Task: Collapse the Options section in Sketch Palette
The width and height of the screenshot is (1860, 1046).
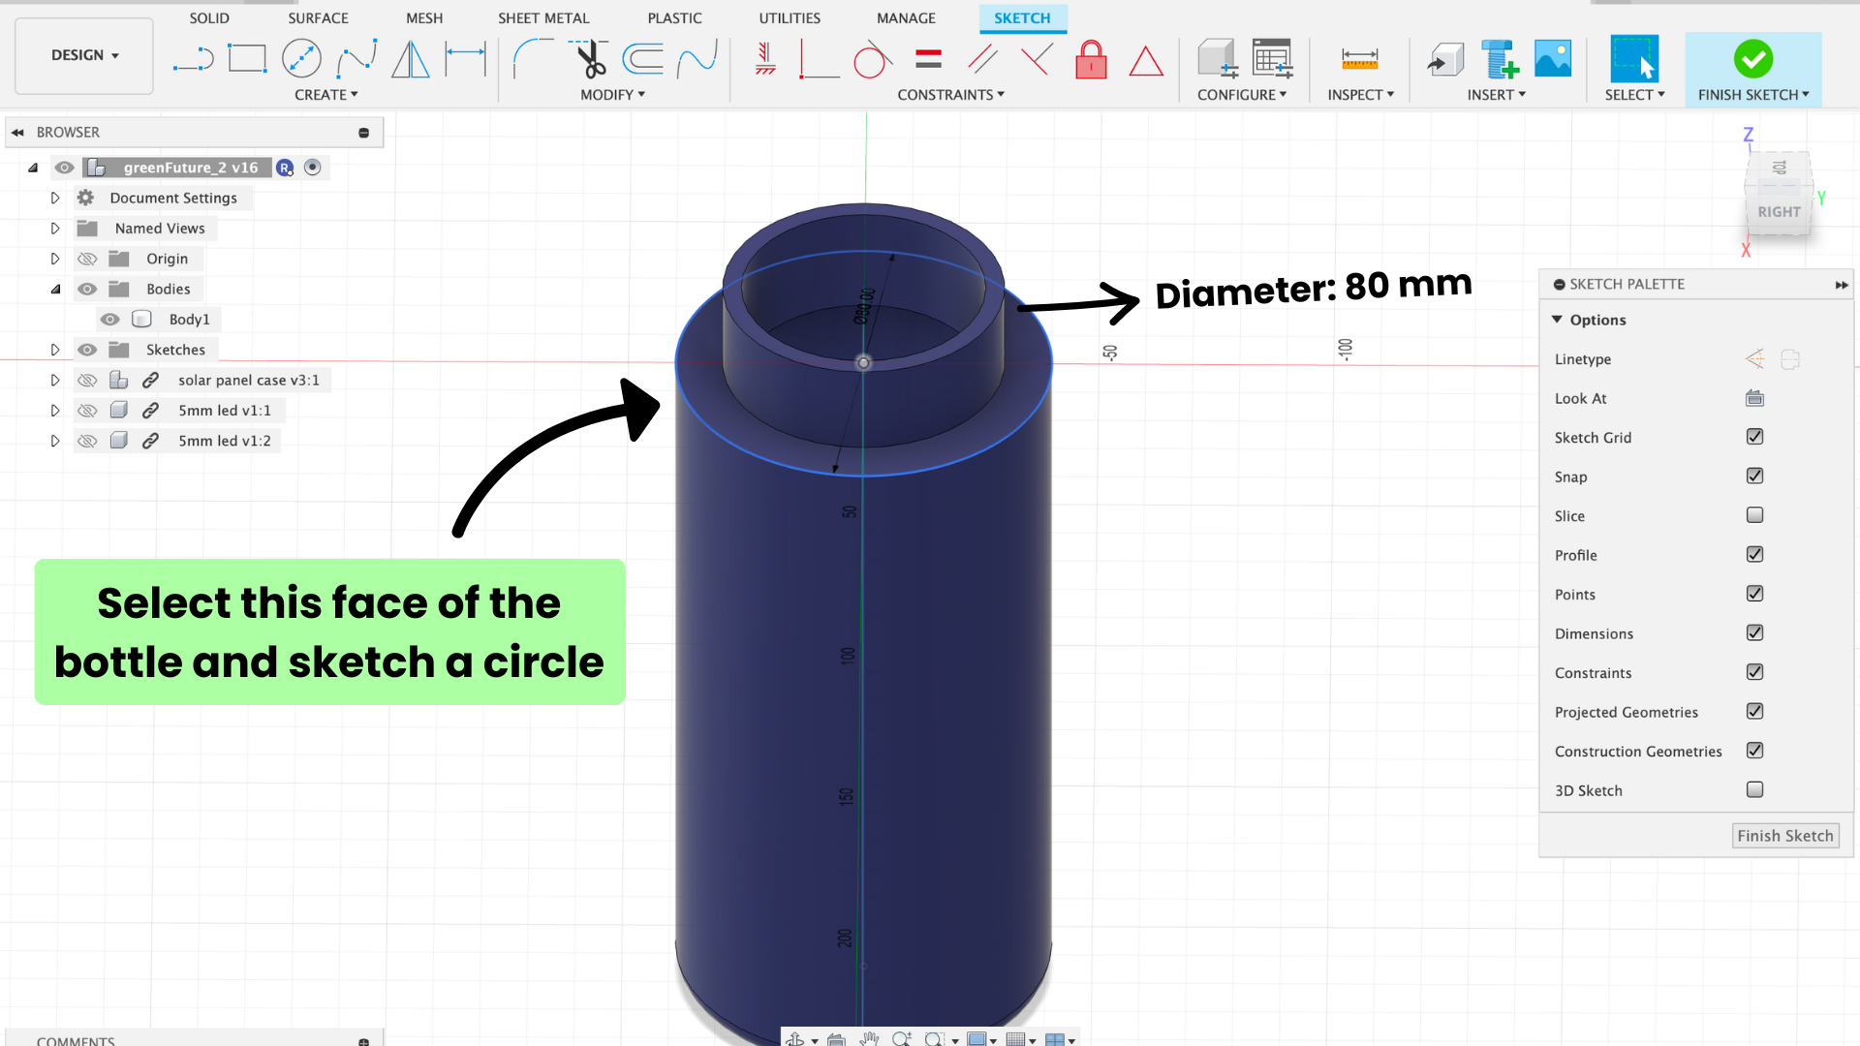Action: coord(1557,320)
